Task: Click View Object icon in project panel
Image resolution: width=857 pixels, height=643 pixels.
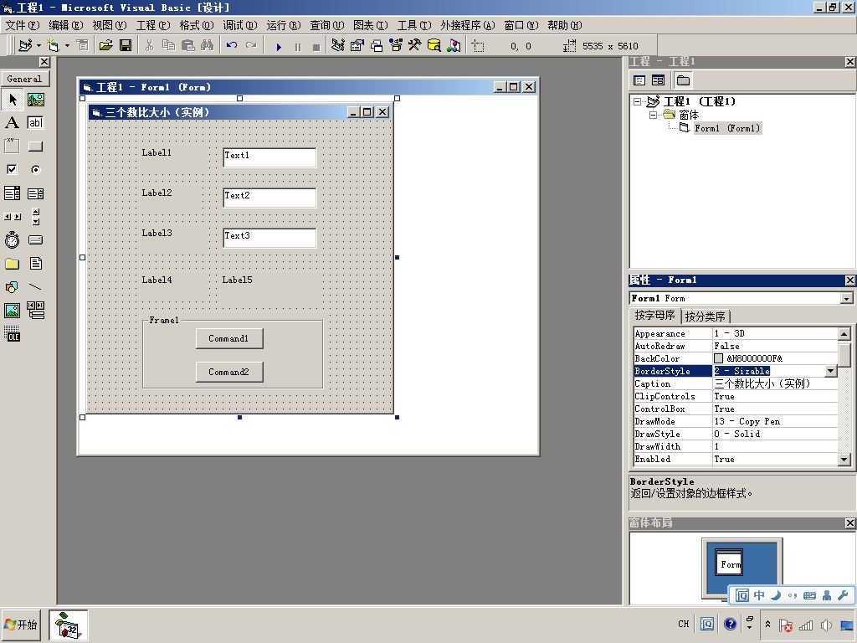Action: coord(658,80)
